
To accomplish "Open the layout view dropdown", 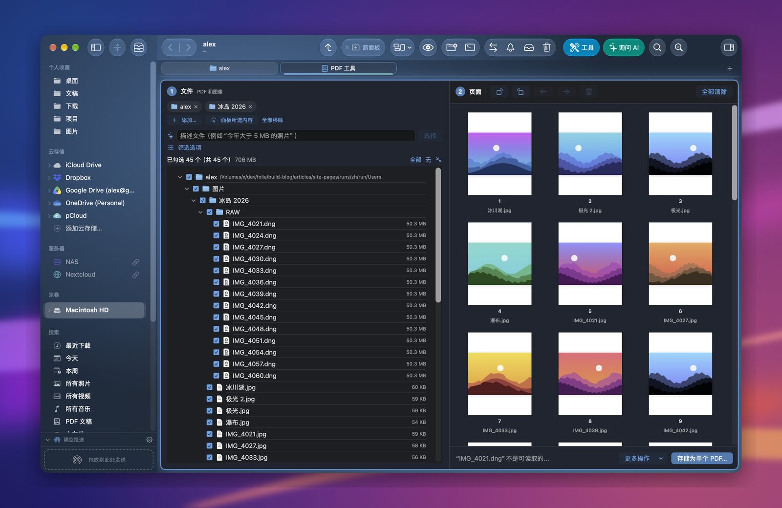I will [x=403, y=47].
